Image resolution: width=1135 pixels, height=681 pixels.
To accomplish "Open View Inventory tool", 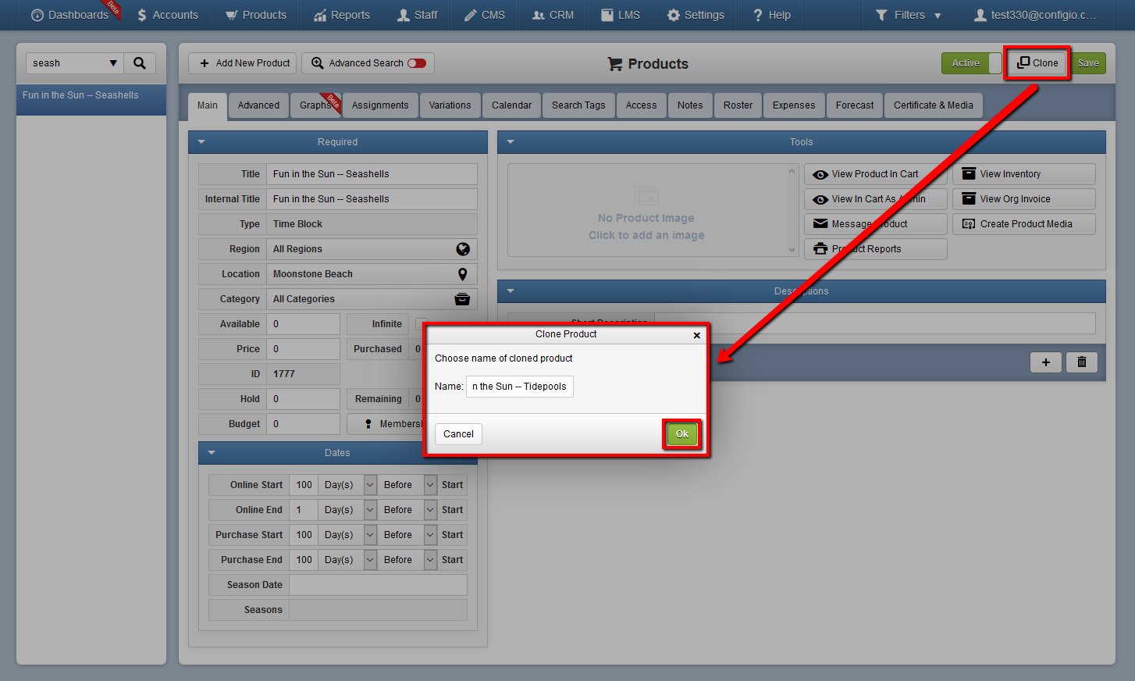I will pyautogui.click(x=1024, y=174).
